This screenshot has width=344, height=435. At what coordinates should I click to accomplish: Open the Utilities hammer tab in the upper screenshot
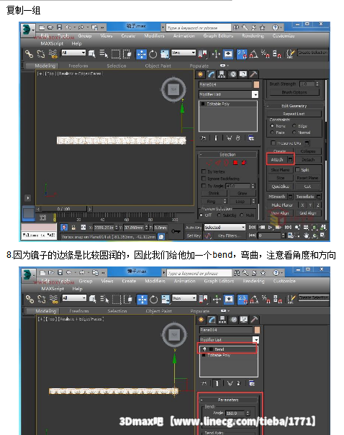[x=253, y=74]
